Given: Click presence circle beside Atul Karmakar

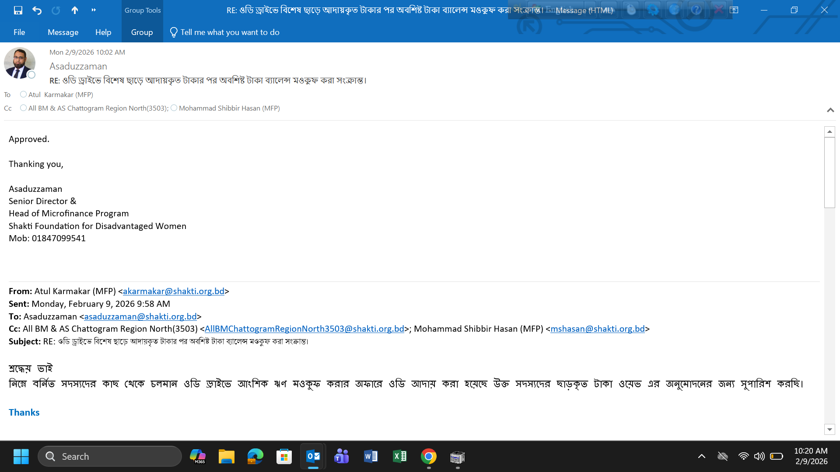Looking at the screenshot, I should (23, 94).
